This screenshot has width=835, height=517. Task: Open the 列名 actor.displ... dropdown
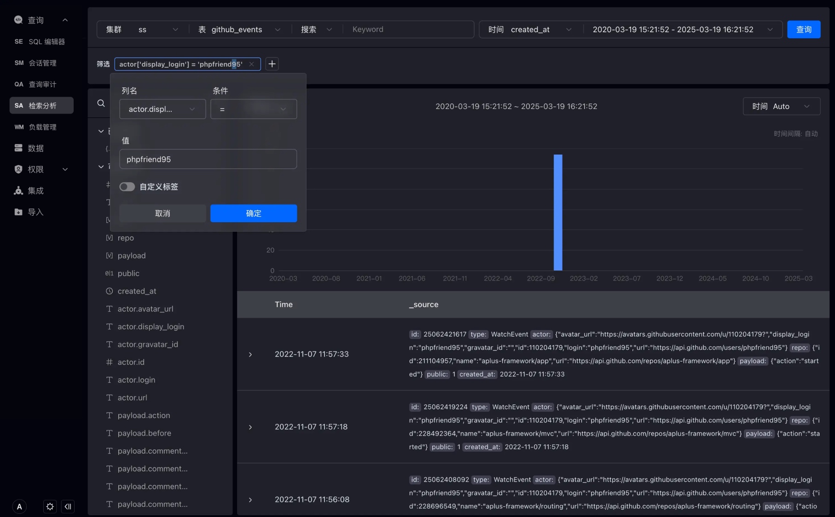click(162, 109)
